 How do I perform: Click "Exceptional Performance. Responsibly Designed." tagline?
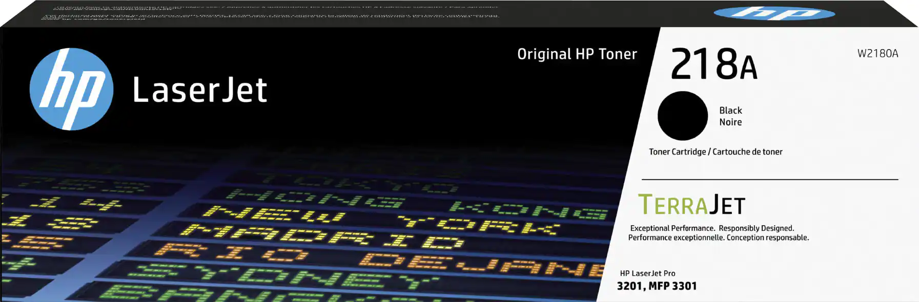pos(712,228)
